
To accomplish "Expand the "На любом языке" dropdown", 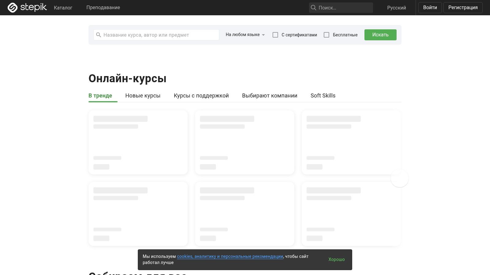I will (245, 35).
